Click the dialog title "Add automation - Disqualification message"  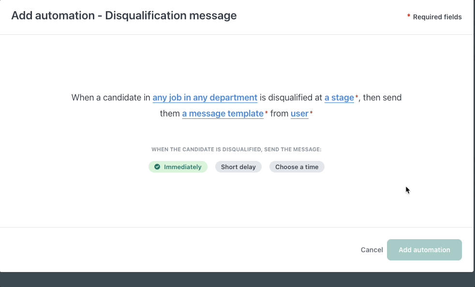124,15
